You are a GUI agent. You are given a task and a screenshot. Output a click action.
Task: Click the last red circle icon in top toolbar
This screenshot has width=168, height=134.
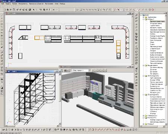pos(153,10)
